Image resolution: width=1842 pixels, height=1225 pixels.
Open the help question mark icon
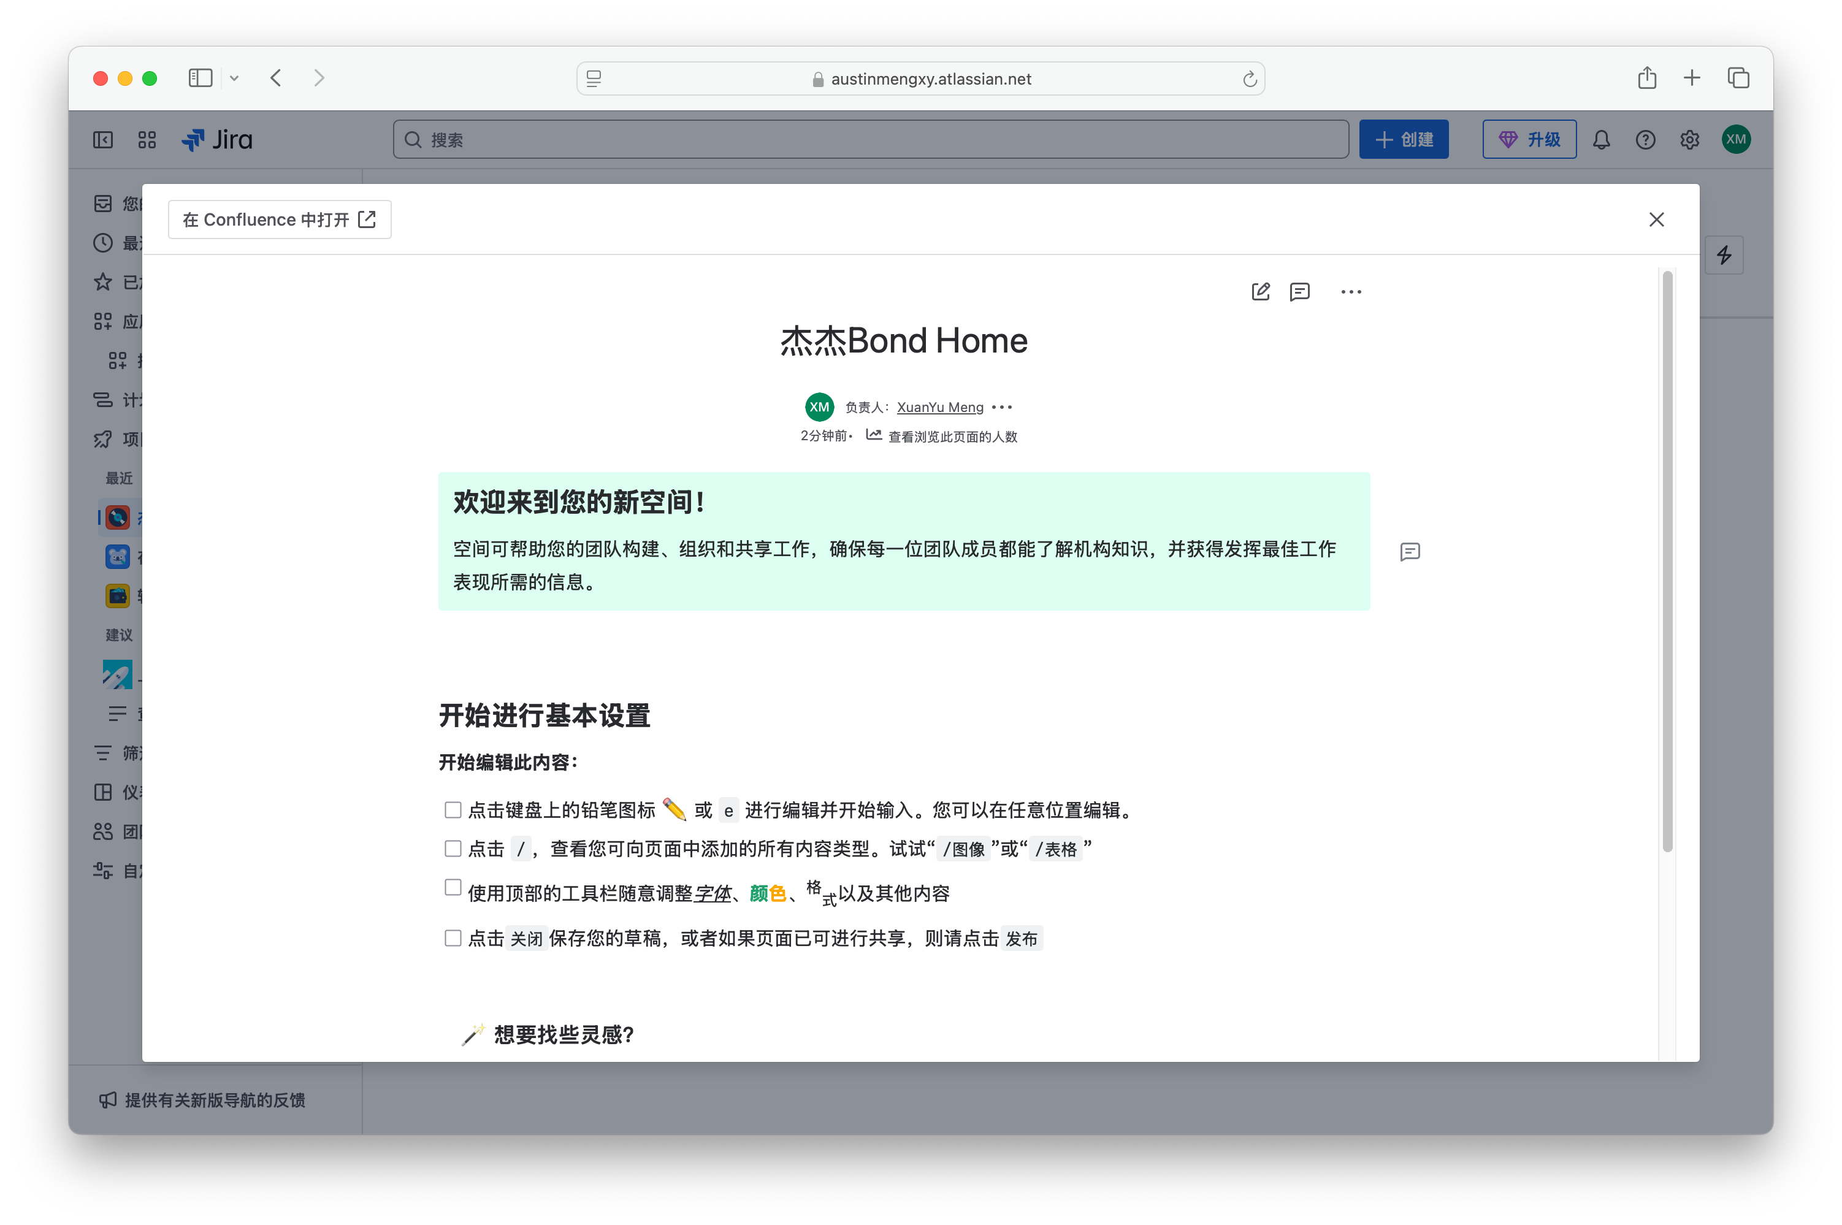pyautogui.click(x=1645, y=140)
